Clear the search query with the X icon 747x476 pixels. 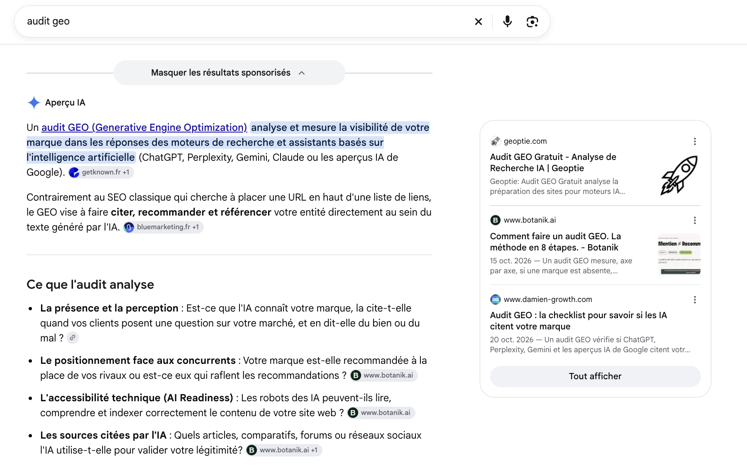tap(478, 22)
